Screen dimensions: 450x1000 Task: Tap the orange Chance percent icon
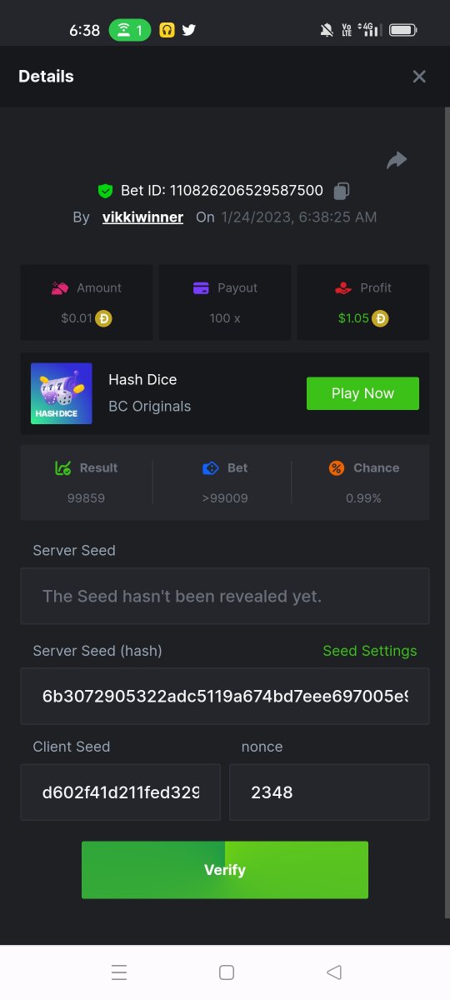click(x=337, y=468)
